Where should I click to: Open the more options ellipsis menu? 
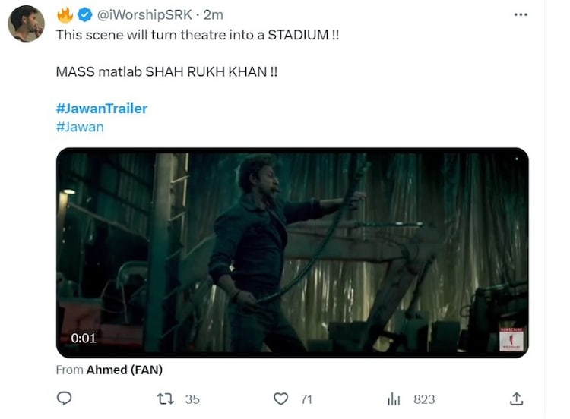520,14
